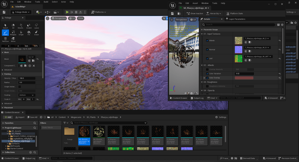
Task: Choose the Erase foliage tool
Action: [x=36, y=33]
